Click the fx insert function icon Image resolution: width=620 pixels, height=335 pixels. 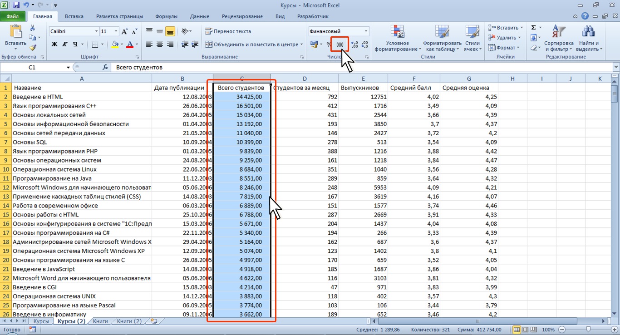[x=105, y=67]
